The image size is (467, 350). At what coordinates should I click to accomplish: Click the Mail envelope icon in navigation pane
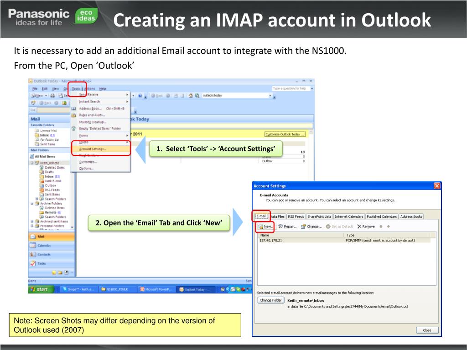[x=33, y=237]
